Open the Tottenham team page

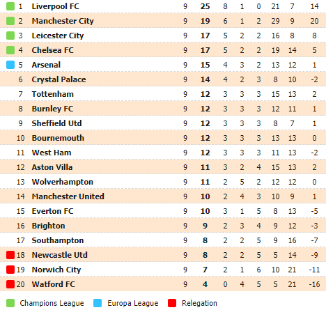53,94
